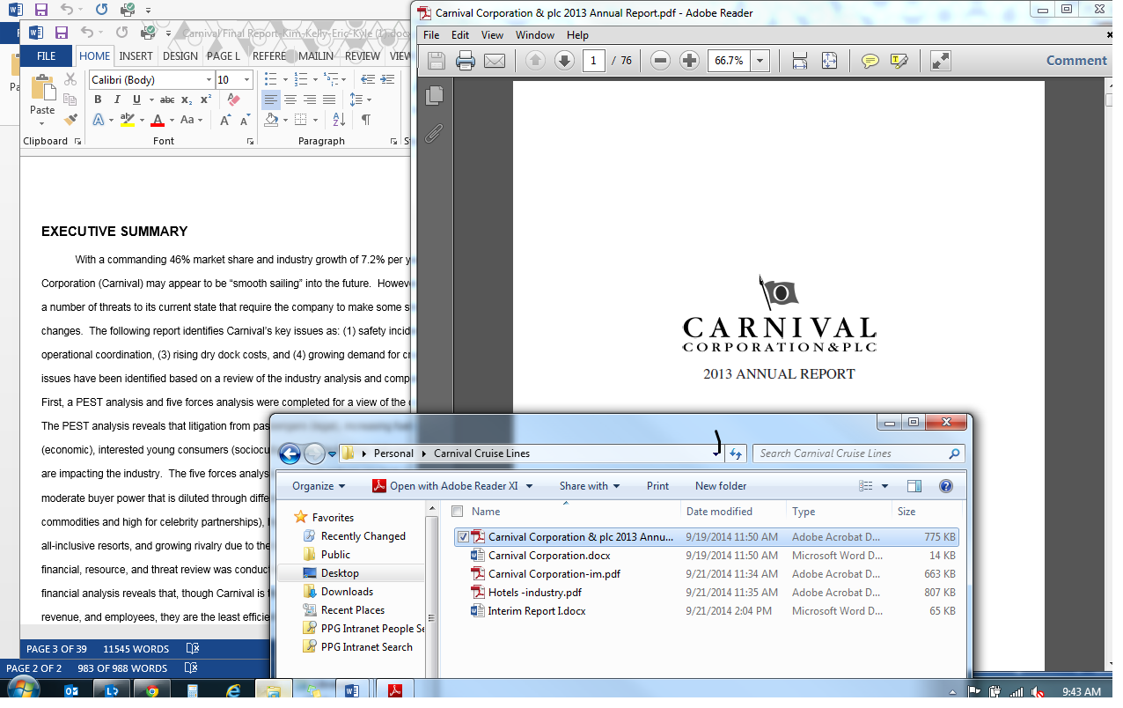Open the font name dropdown (Calibri Body)

pyautogui.click(x=209, y=79)
